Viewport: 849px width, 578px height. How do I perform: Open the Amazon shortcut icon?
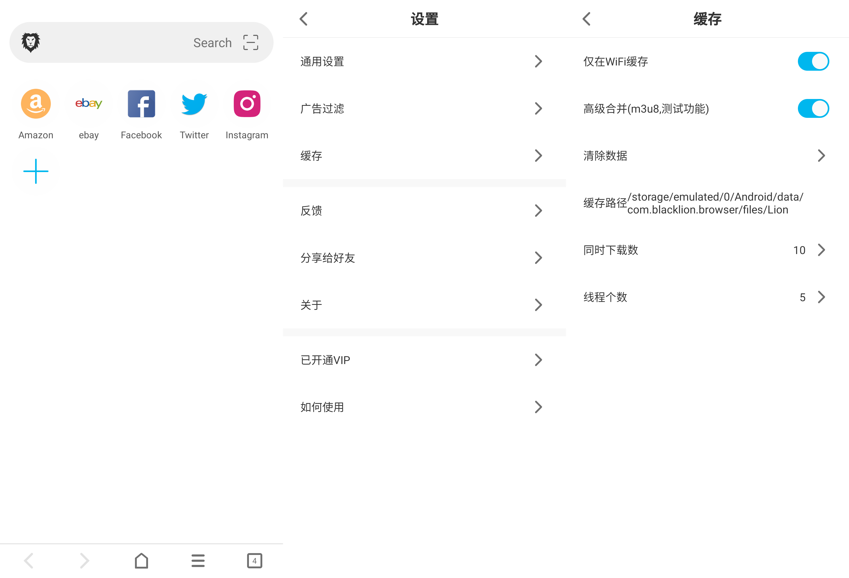[x=36, y=104]
